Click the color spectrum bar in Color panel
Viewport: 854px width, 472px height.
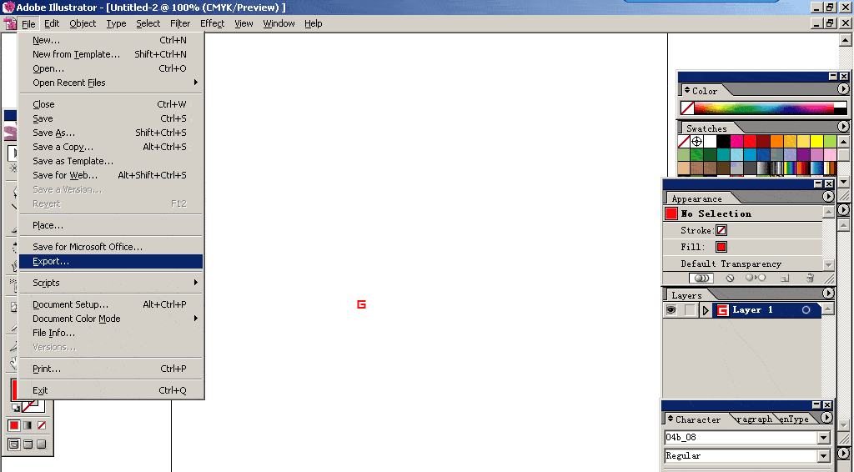coord(764,108)
